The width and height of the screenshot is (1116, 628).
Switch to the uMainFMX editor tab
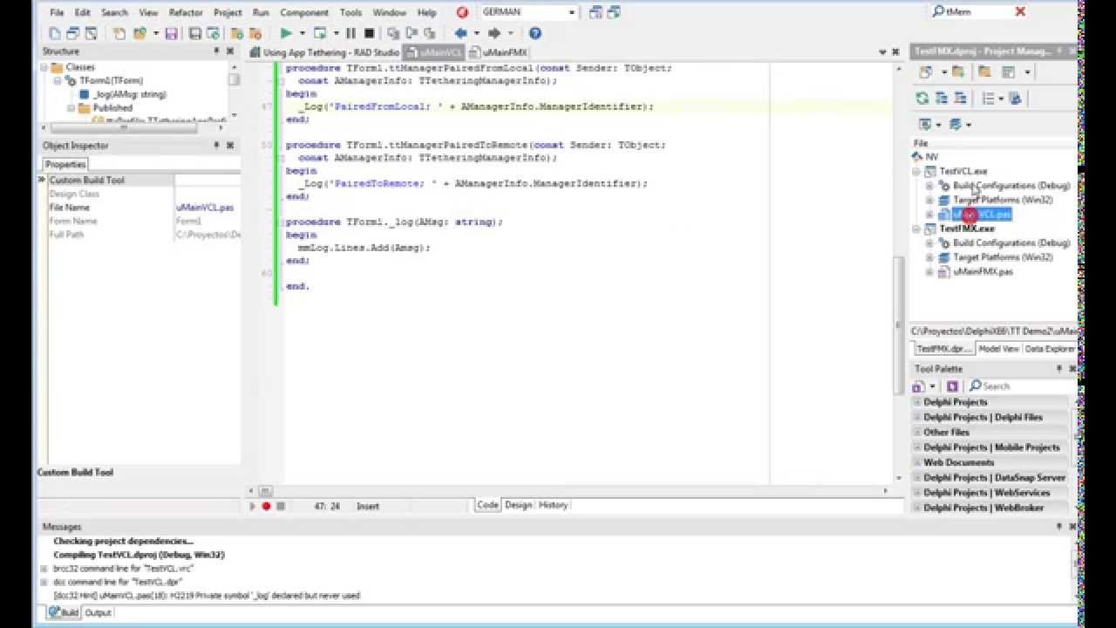pos(499,52)
